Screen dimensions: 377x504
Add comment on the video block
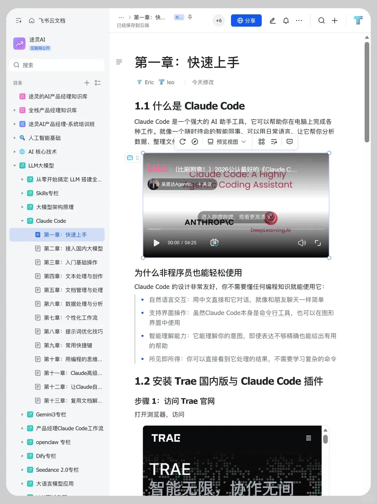pos(289,141)
